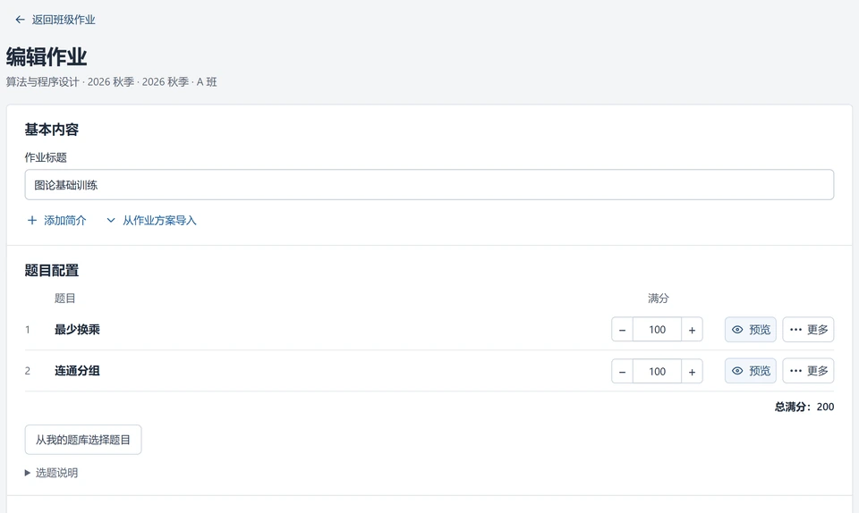The width and height of the screenshot is (859, 513).
Task: Click the course subtitle 算法与程序设计
Action: 43,81
